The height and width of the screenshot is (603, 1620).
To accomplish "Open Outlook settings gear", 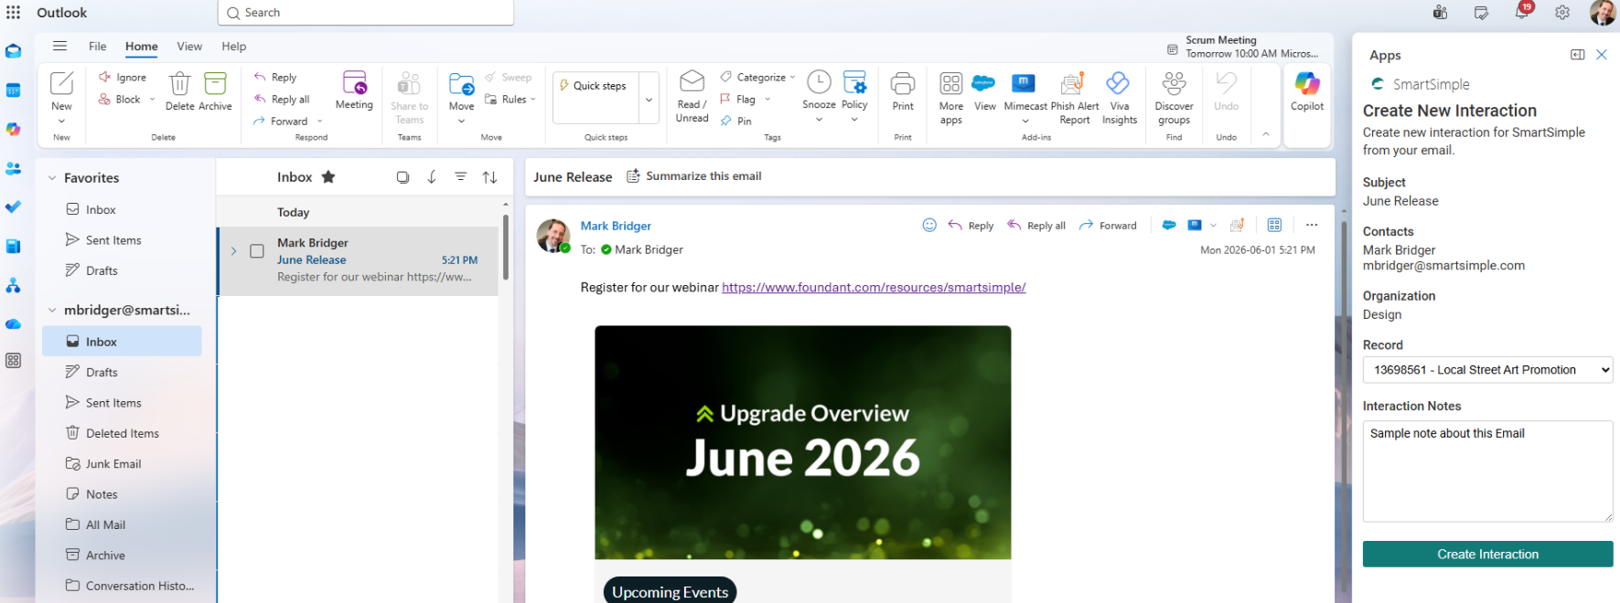I will click(1562, 13).
